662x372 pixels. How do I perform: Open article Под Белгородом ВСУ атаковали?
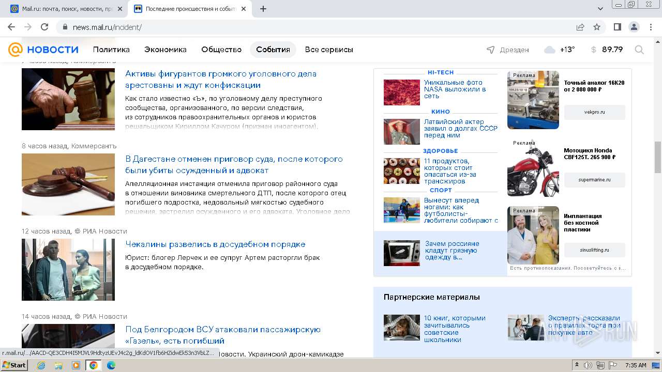(223, 335)
